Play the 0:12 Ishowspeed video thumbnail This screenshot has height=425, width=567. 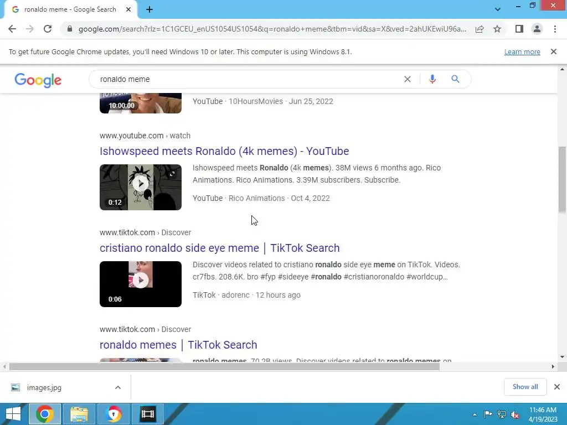[141, 187]
